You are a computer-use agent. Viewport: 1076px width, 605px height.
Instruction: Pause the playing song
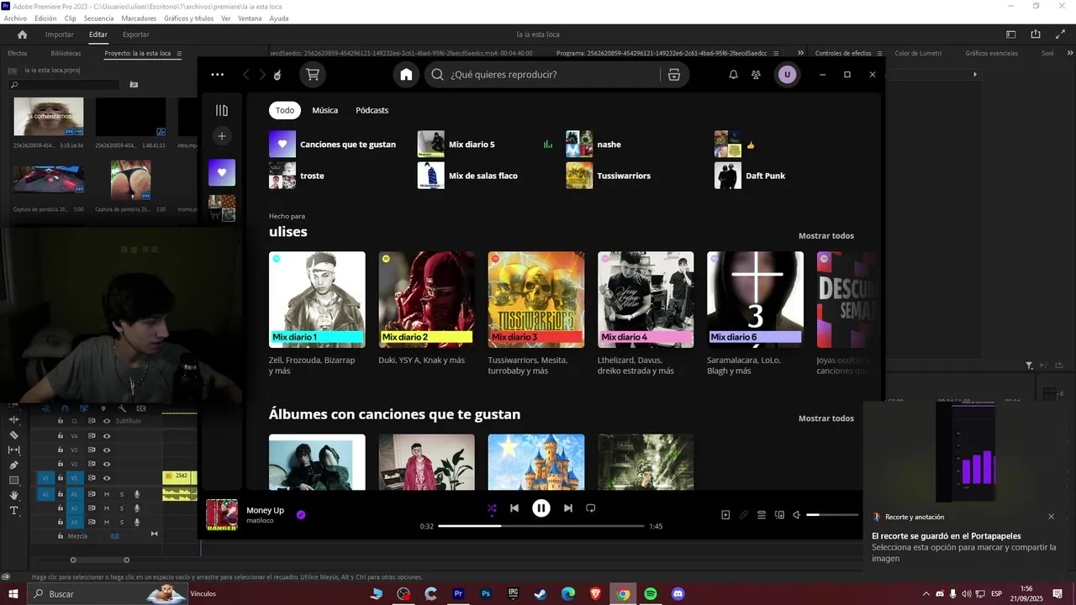coord(541,508)
